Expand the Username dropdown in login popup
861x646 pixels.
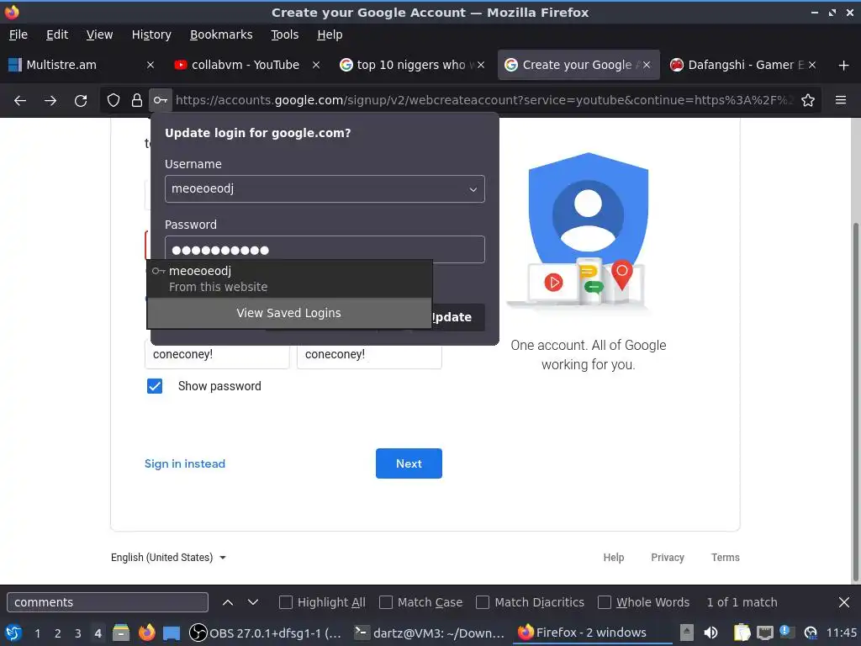pos(473,189)
